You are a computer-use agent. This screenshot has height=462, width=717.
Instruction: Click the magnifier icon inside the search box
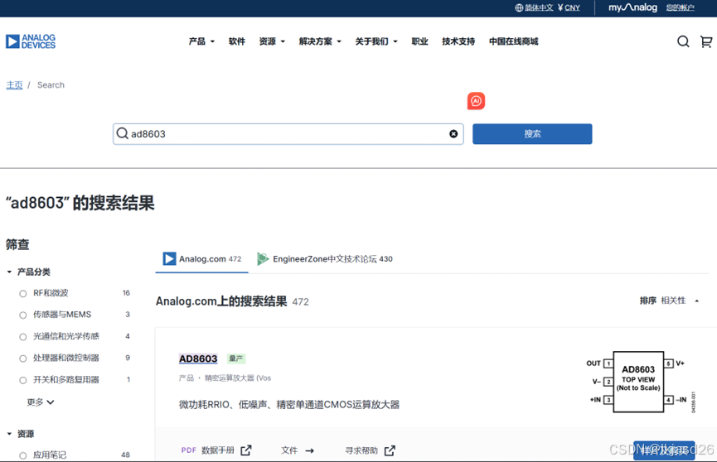coord(122,133)
